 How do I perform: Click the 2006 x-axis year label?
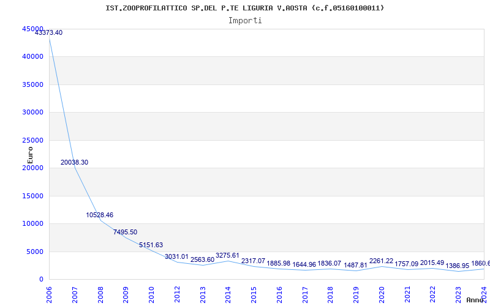click(x=50, y=295)
